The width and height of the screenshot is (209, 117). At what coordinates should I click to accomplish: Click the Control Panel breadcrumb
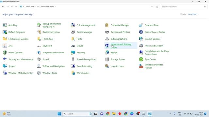(29, 6)
